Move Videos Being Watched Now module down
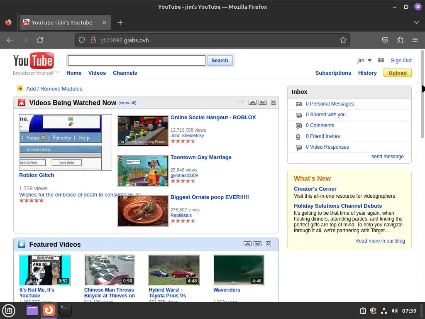This screenshot has height=319, width=425. tap(262, 102)
